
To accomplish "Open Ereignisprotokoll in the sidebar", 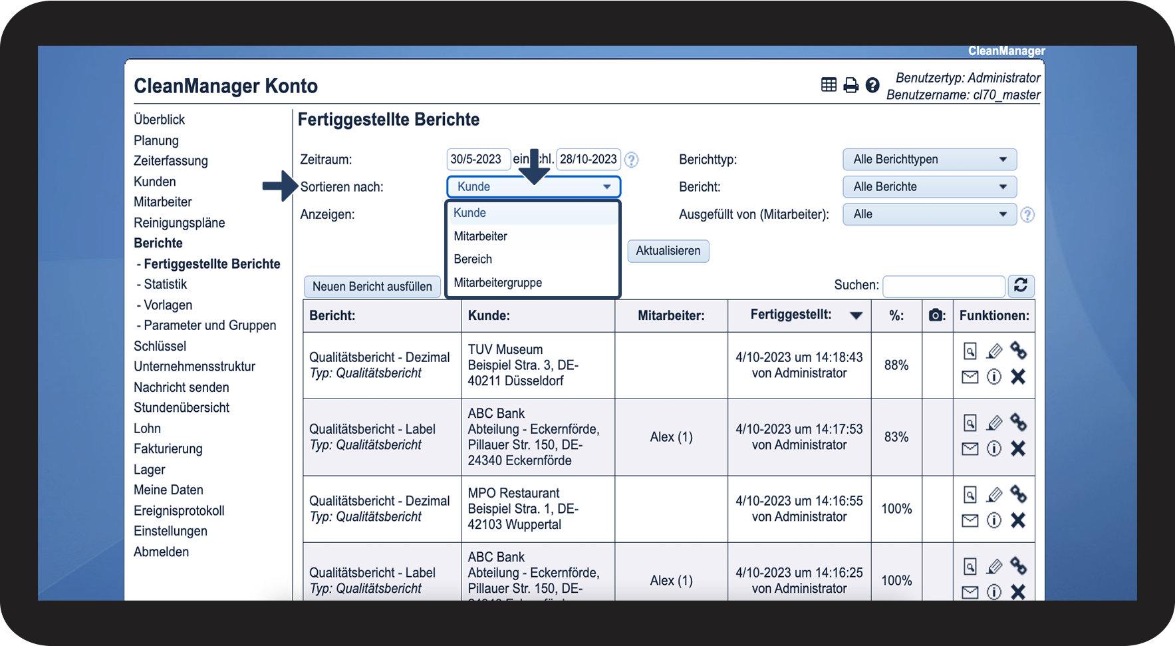I will coord(179,511).
